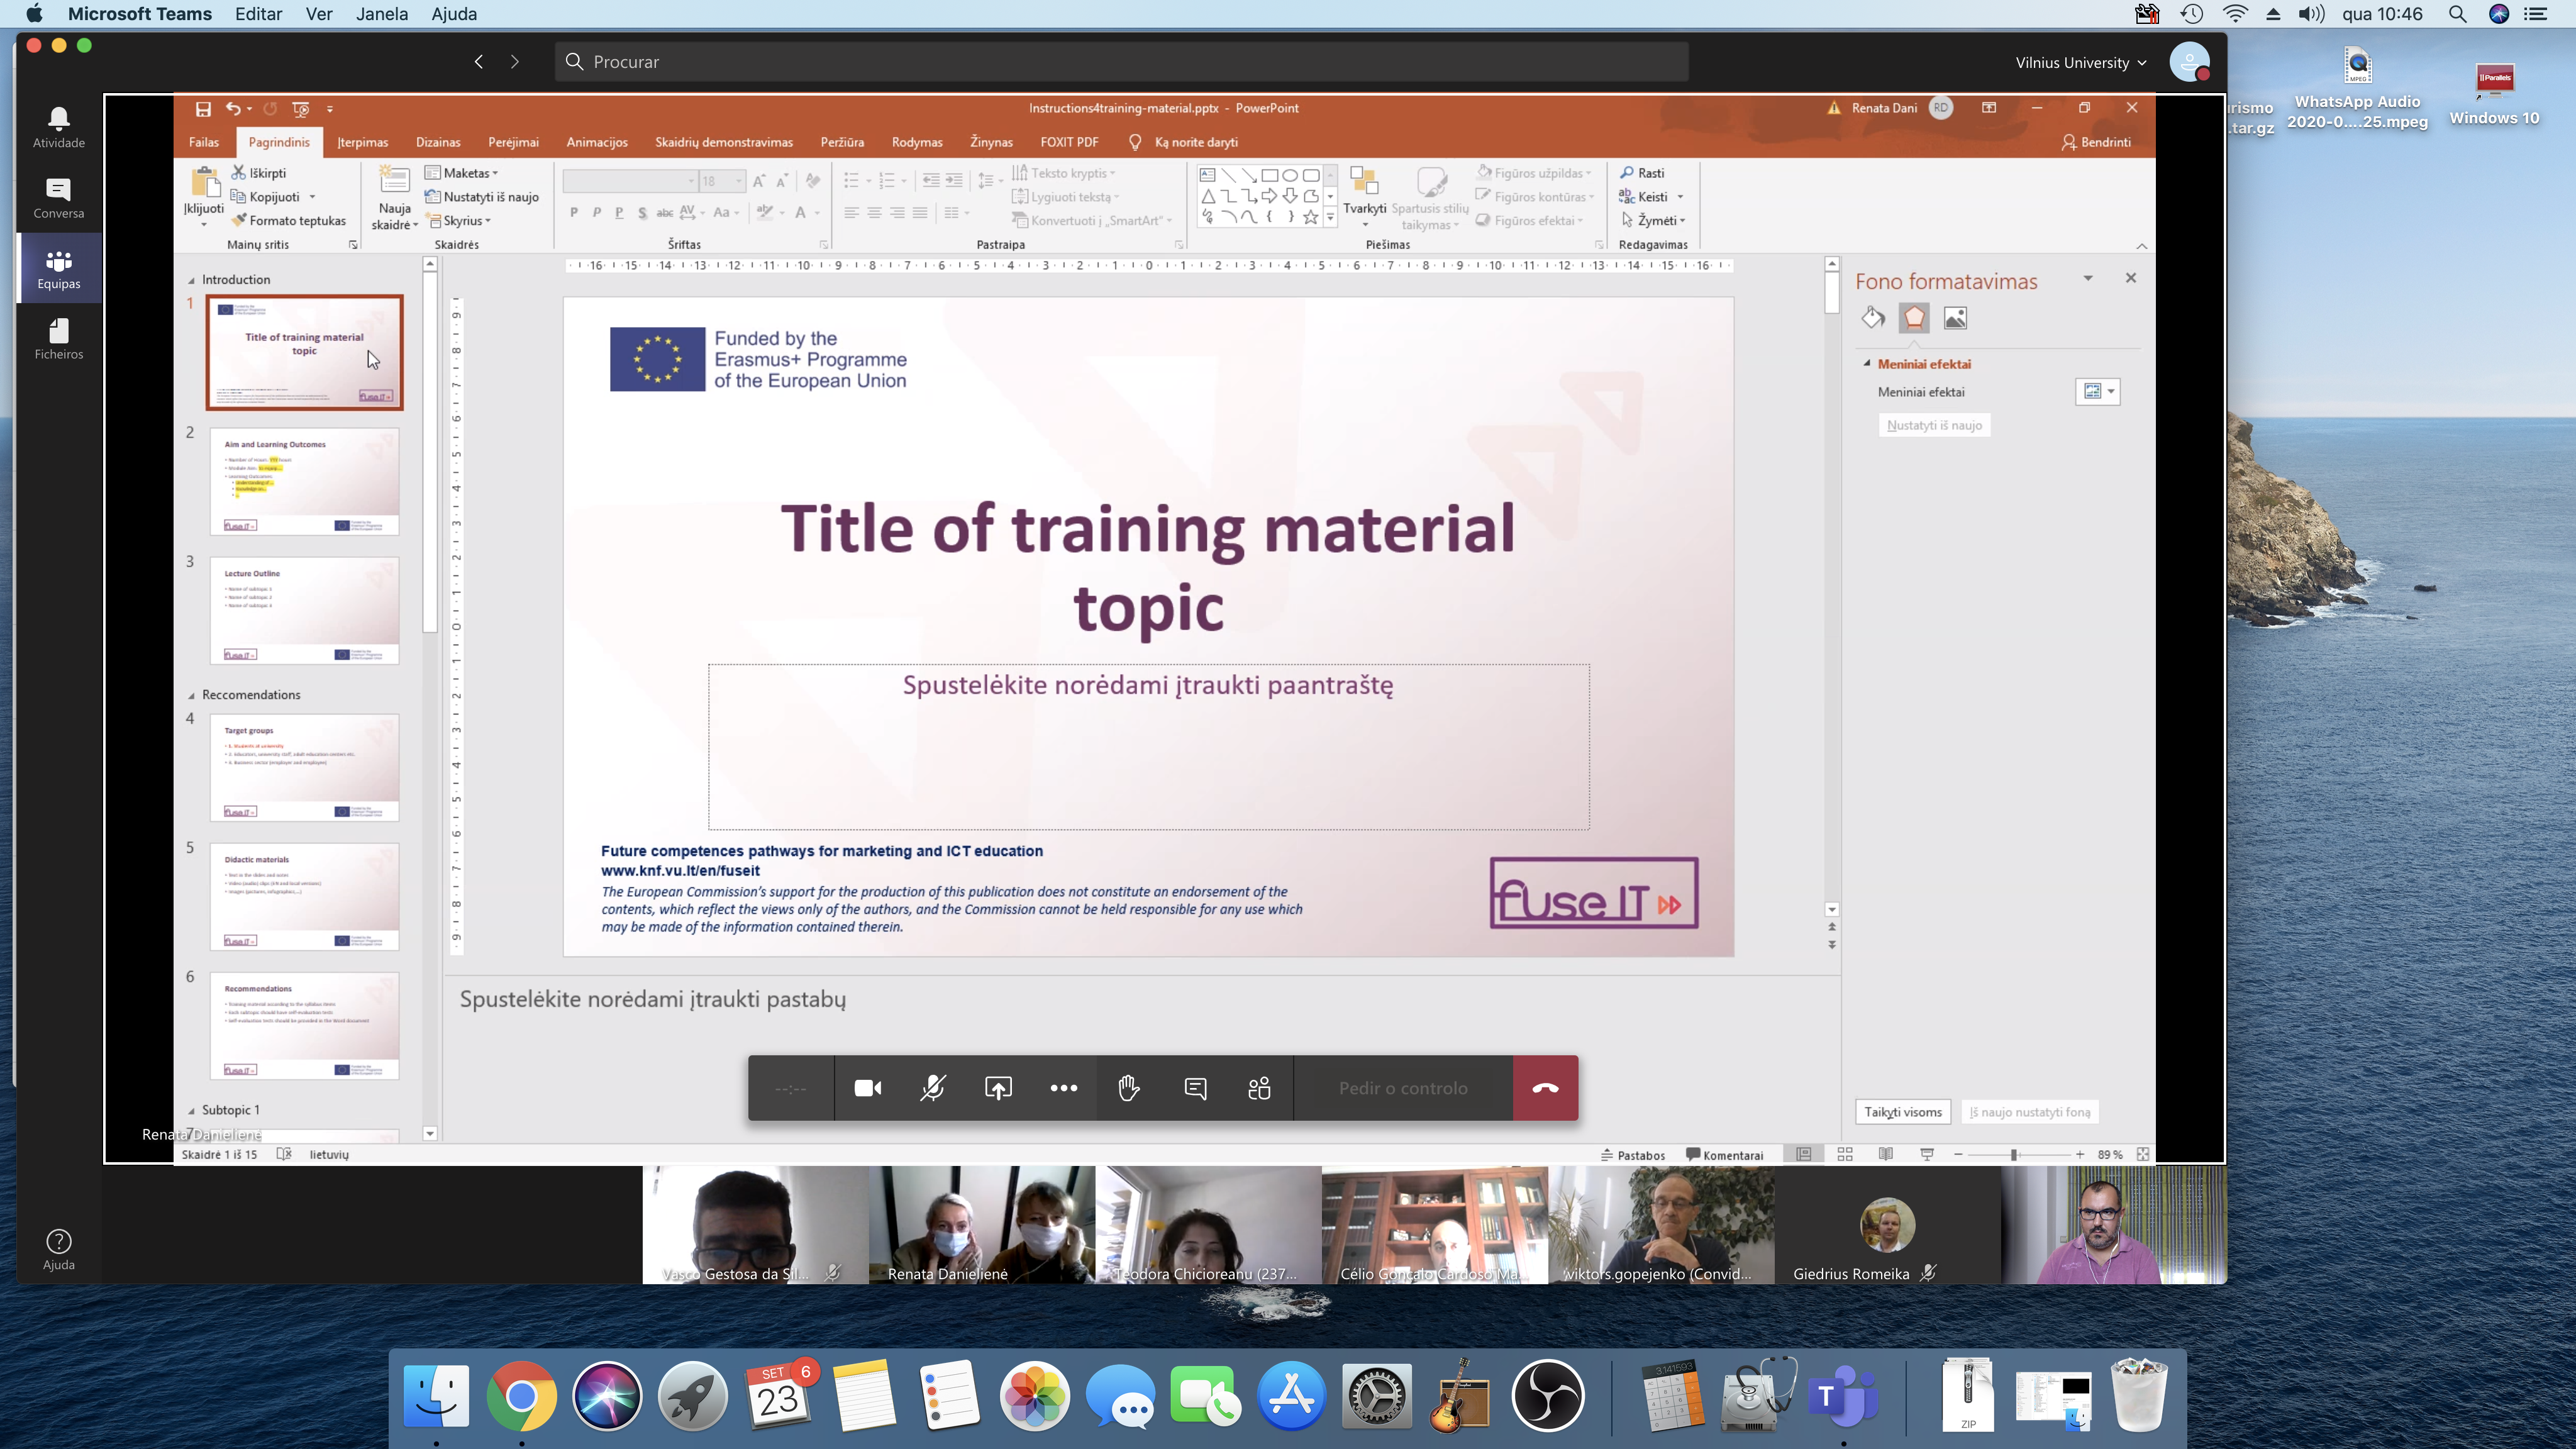Viewport: 2576px width, 1449px height.
Task: Open Ficheiros in Teams sidebar
Action: pyautogui.click(x=59, y=339)
